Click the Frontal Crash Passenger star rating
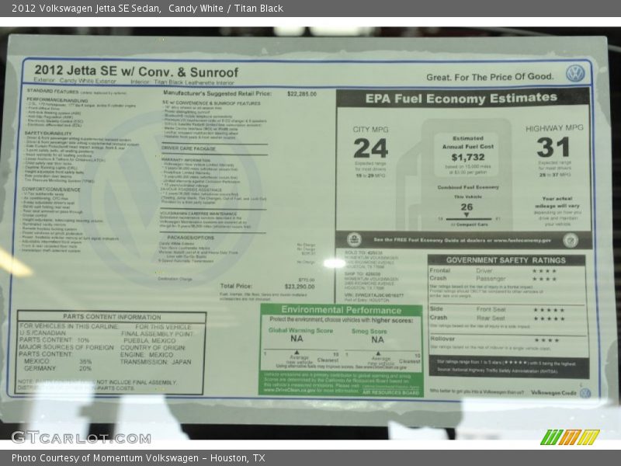Screen dimensions: 621x466 [x=545, y=279]
